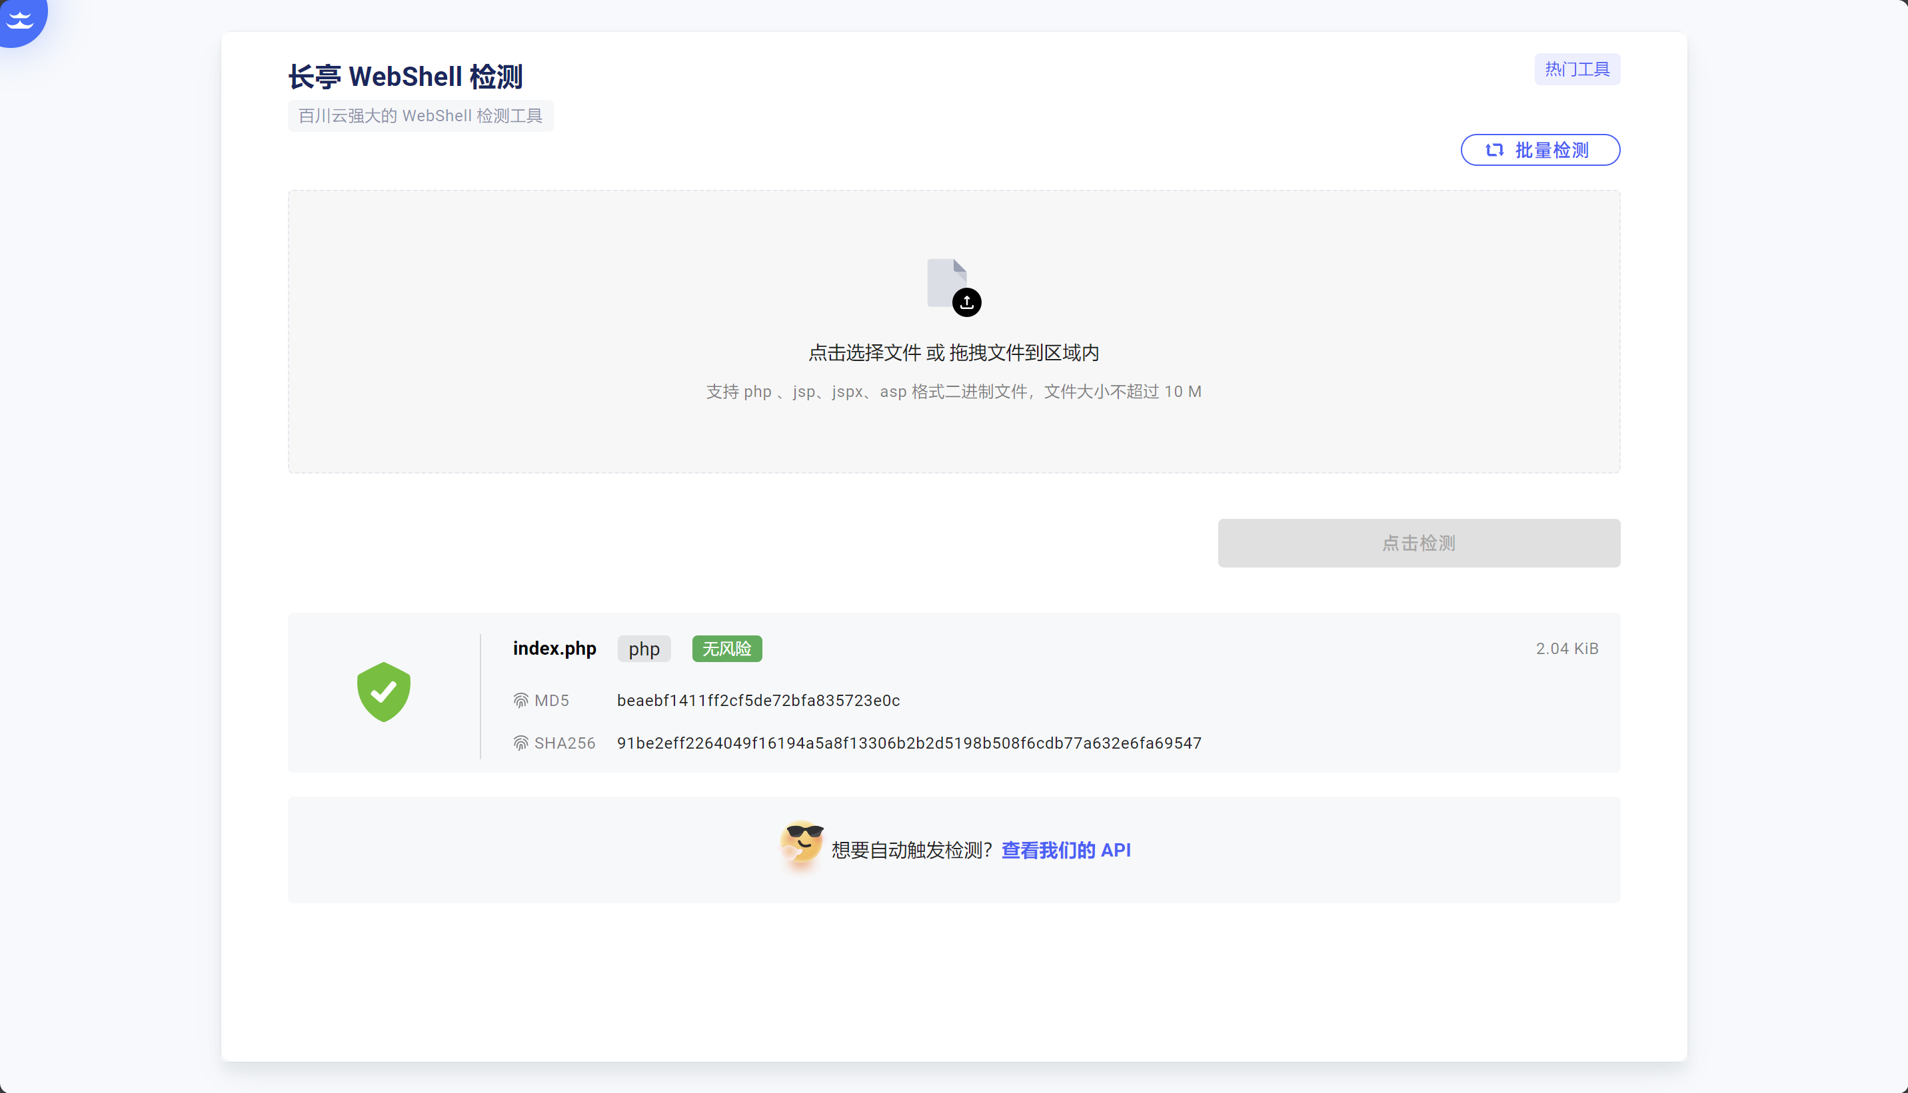Click the index.php file name
This screenshot has height=1093, width=1908.
554,649
